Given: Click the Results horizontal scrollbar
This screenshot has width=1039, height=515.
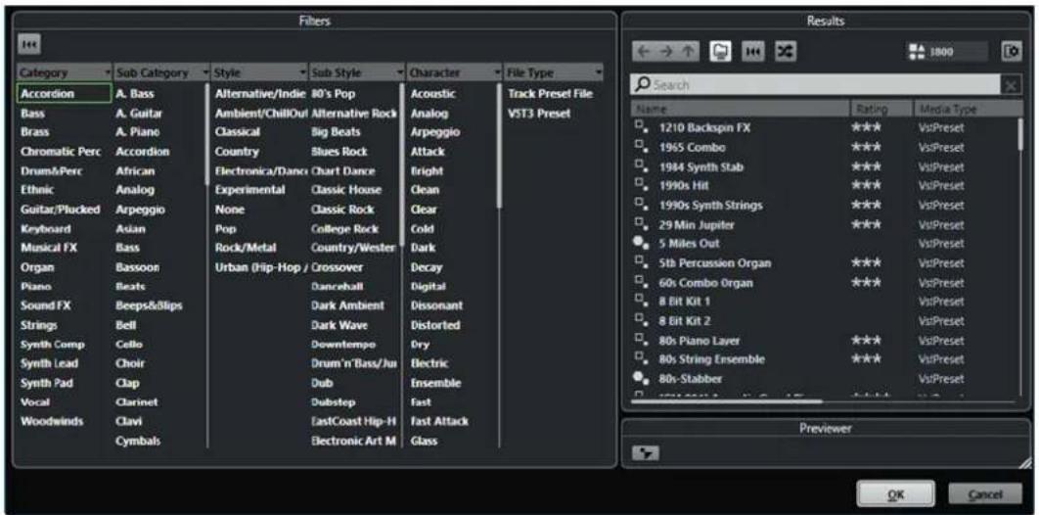Looking at the screenshot, I should click(728, 401).
